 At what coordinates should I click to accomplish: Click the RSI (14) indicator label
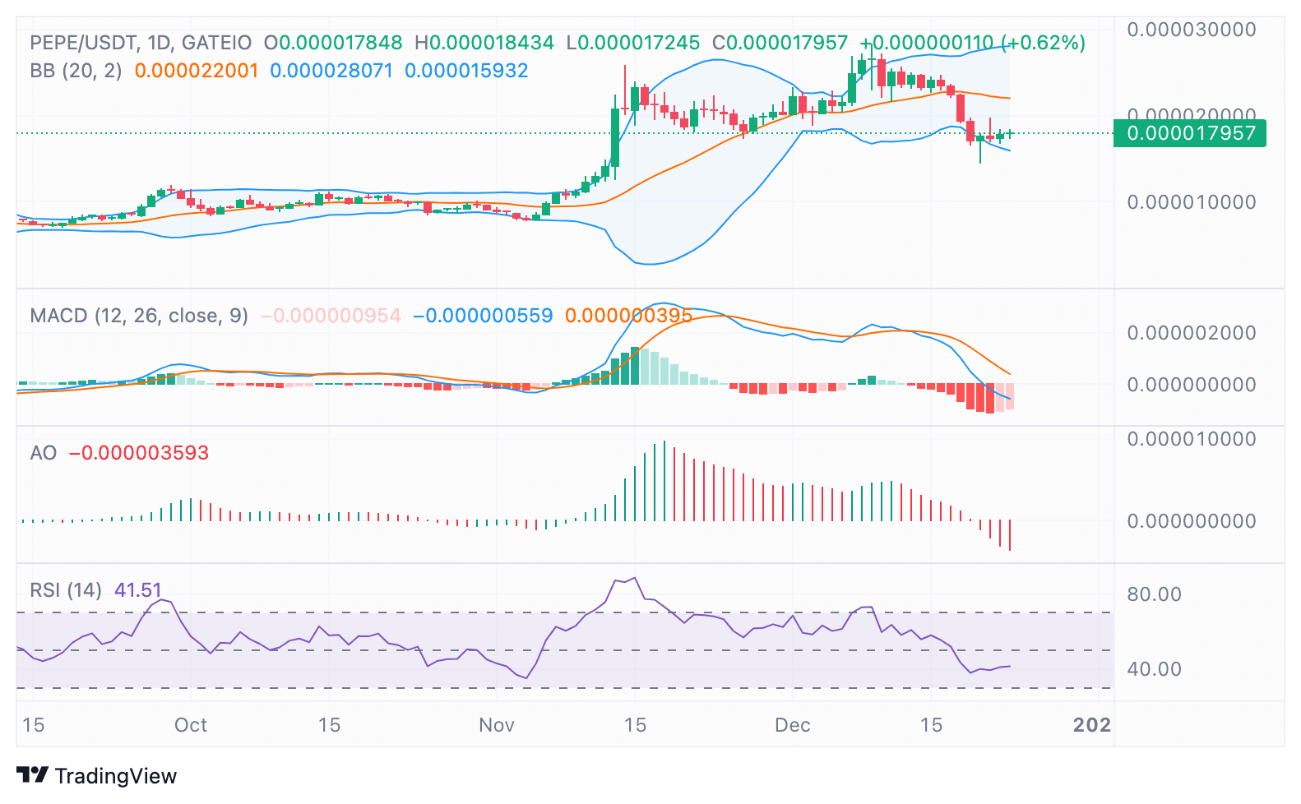[x=66, y=590]
